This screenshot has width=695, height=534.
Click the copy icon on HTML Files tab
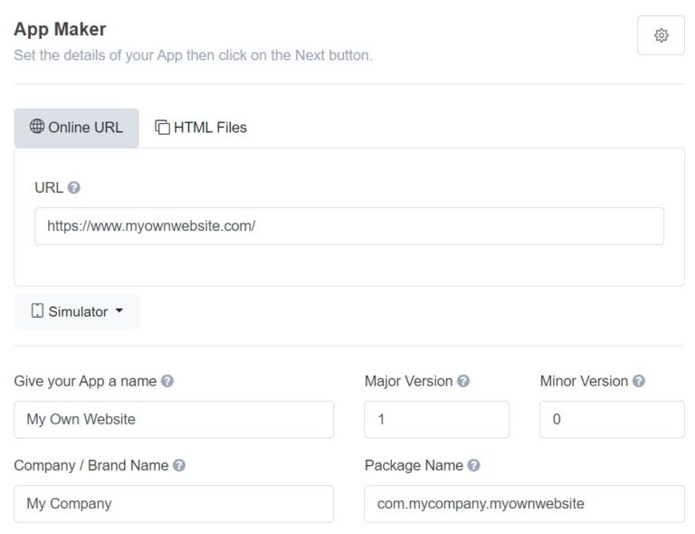pos(163,128)
